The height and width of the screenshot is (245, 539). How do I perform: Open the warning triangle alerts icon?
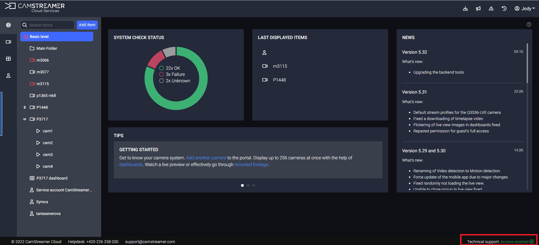click(491, 8)
